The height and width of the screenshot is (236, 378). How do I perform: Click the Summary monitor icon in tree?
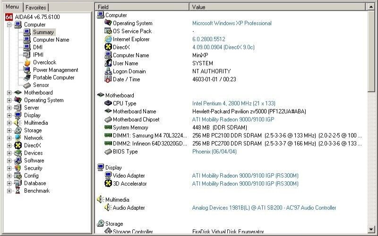pos(27,32)
